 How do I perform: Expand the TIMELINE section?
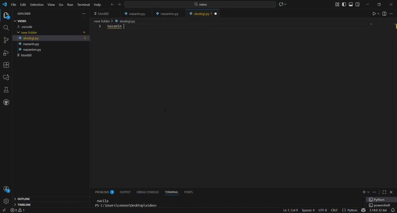(24, 205)
